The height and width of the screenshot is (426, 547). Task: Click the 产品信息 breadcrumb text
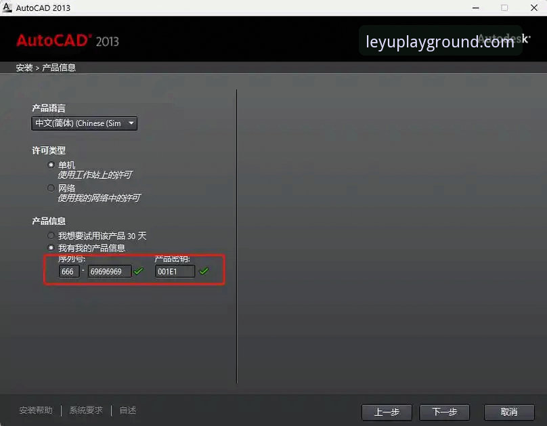click(x=59, y=68)
